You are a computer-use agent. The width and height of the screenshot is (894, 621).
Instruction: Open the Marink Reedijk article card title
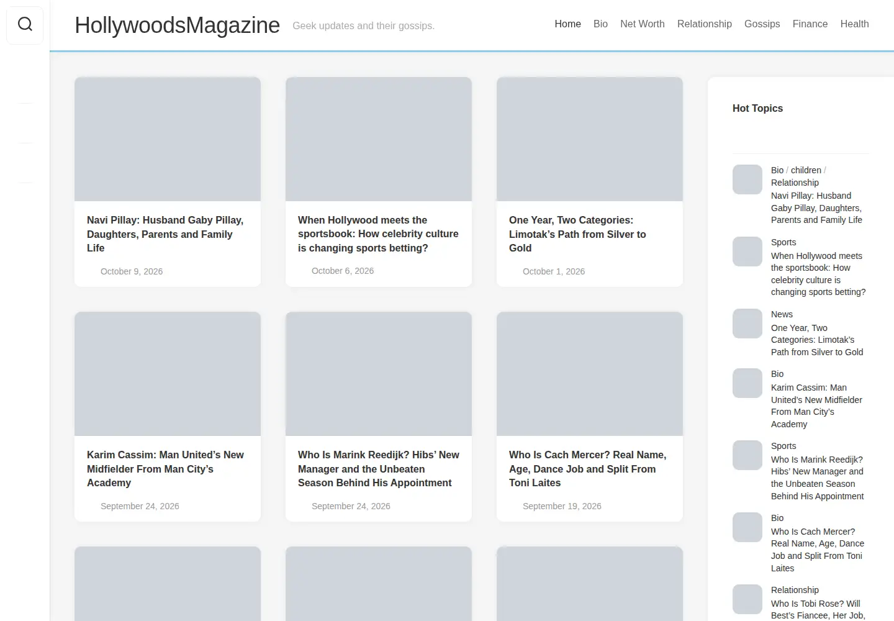coord(379,469)
